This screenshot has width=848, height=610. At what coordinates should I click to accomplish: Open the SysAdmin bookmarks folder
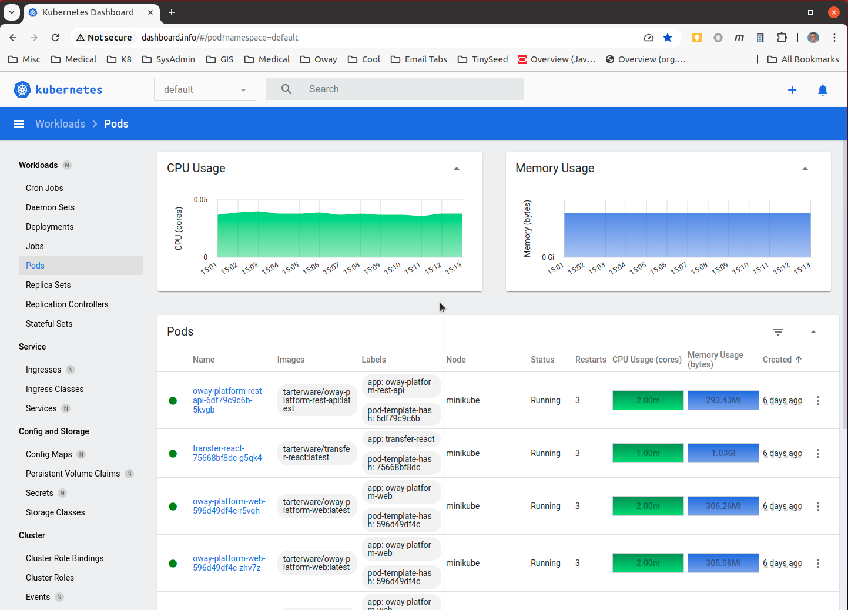point(169,59)
